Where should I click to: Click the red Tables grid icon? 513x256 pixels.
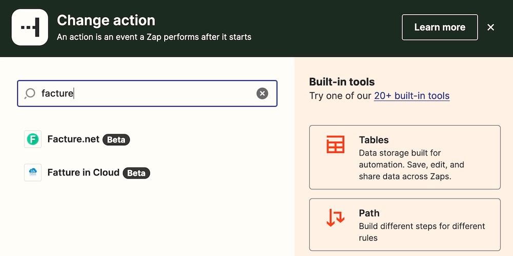click(x=336, y=144)
